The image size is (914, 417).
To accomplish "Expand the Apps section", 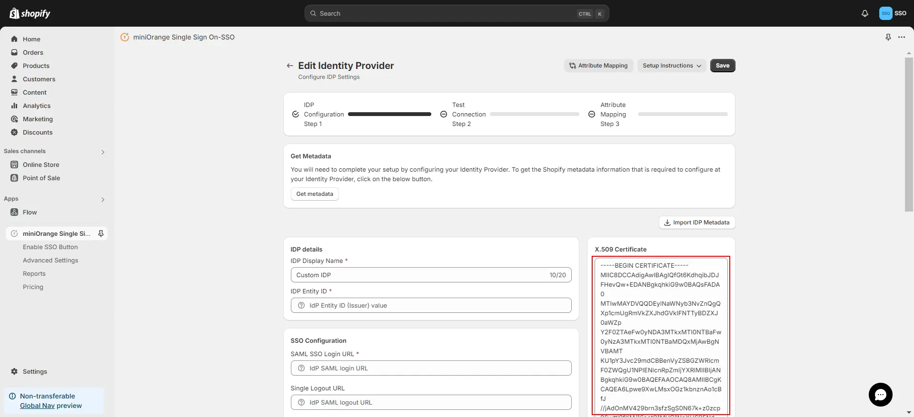I will tap(103, 200).
